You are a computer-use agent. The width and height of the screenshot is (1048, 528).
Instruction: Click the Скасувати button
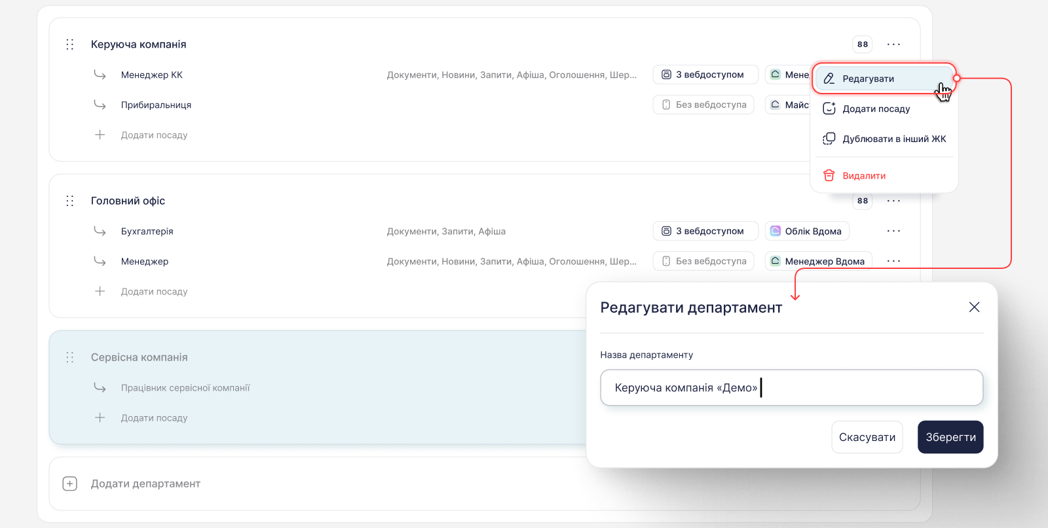pyautogui.click(x=867, y=437)
